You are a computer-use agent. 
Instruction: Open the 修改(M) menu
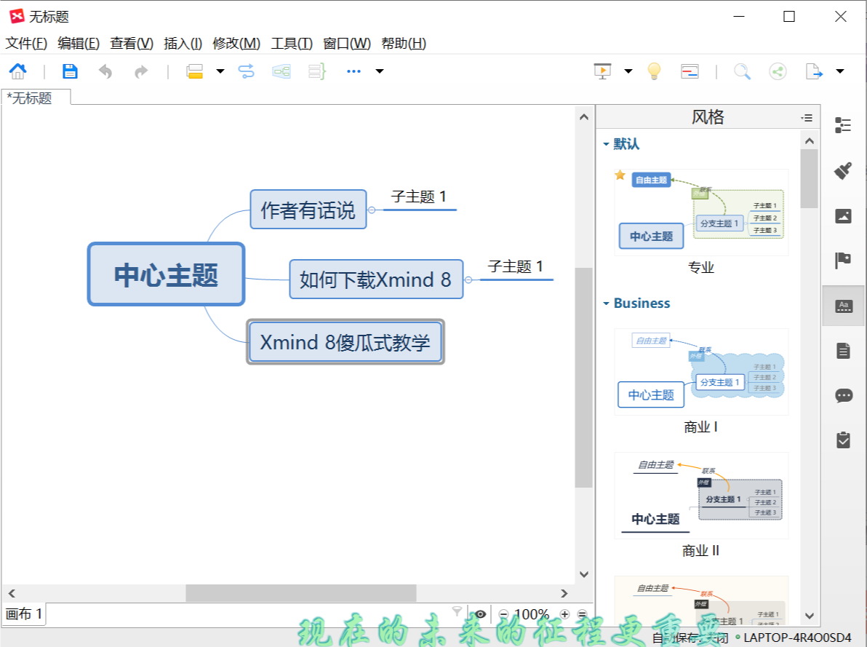pos(236,43)
